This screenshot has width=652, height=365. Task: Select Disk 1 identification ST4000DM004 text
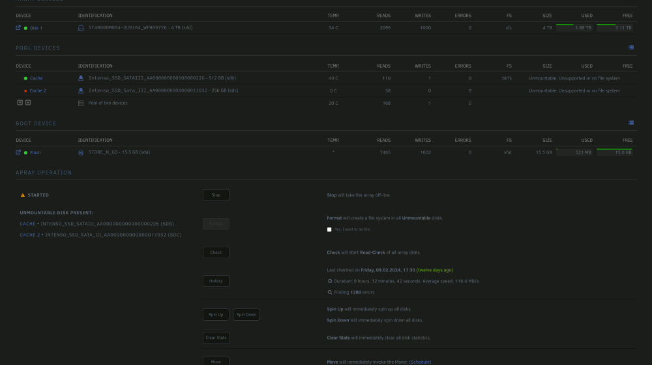[x=140, y=28]
